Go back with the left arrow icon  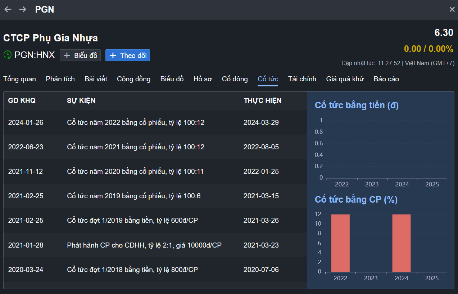coord(8,9)
